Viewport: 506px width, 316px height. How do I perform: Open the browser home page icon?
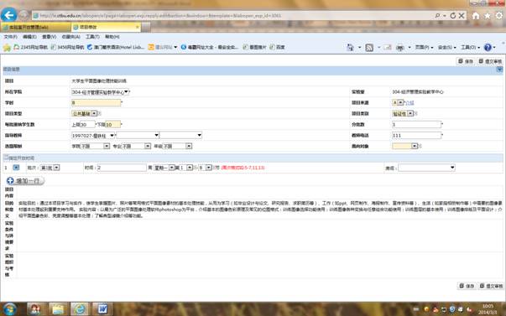[x=475, y=15]
